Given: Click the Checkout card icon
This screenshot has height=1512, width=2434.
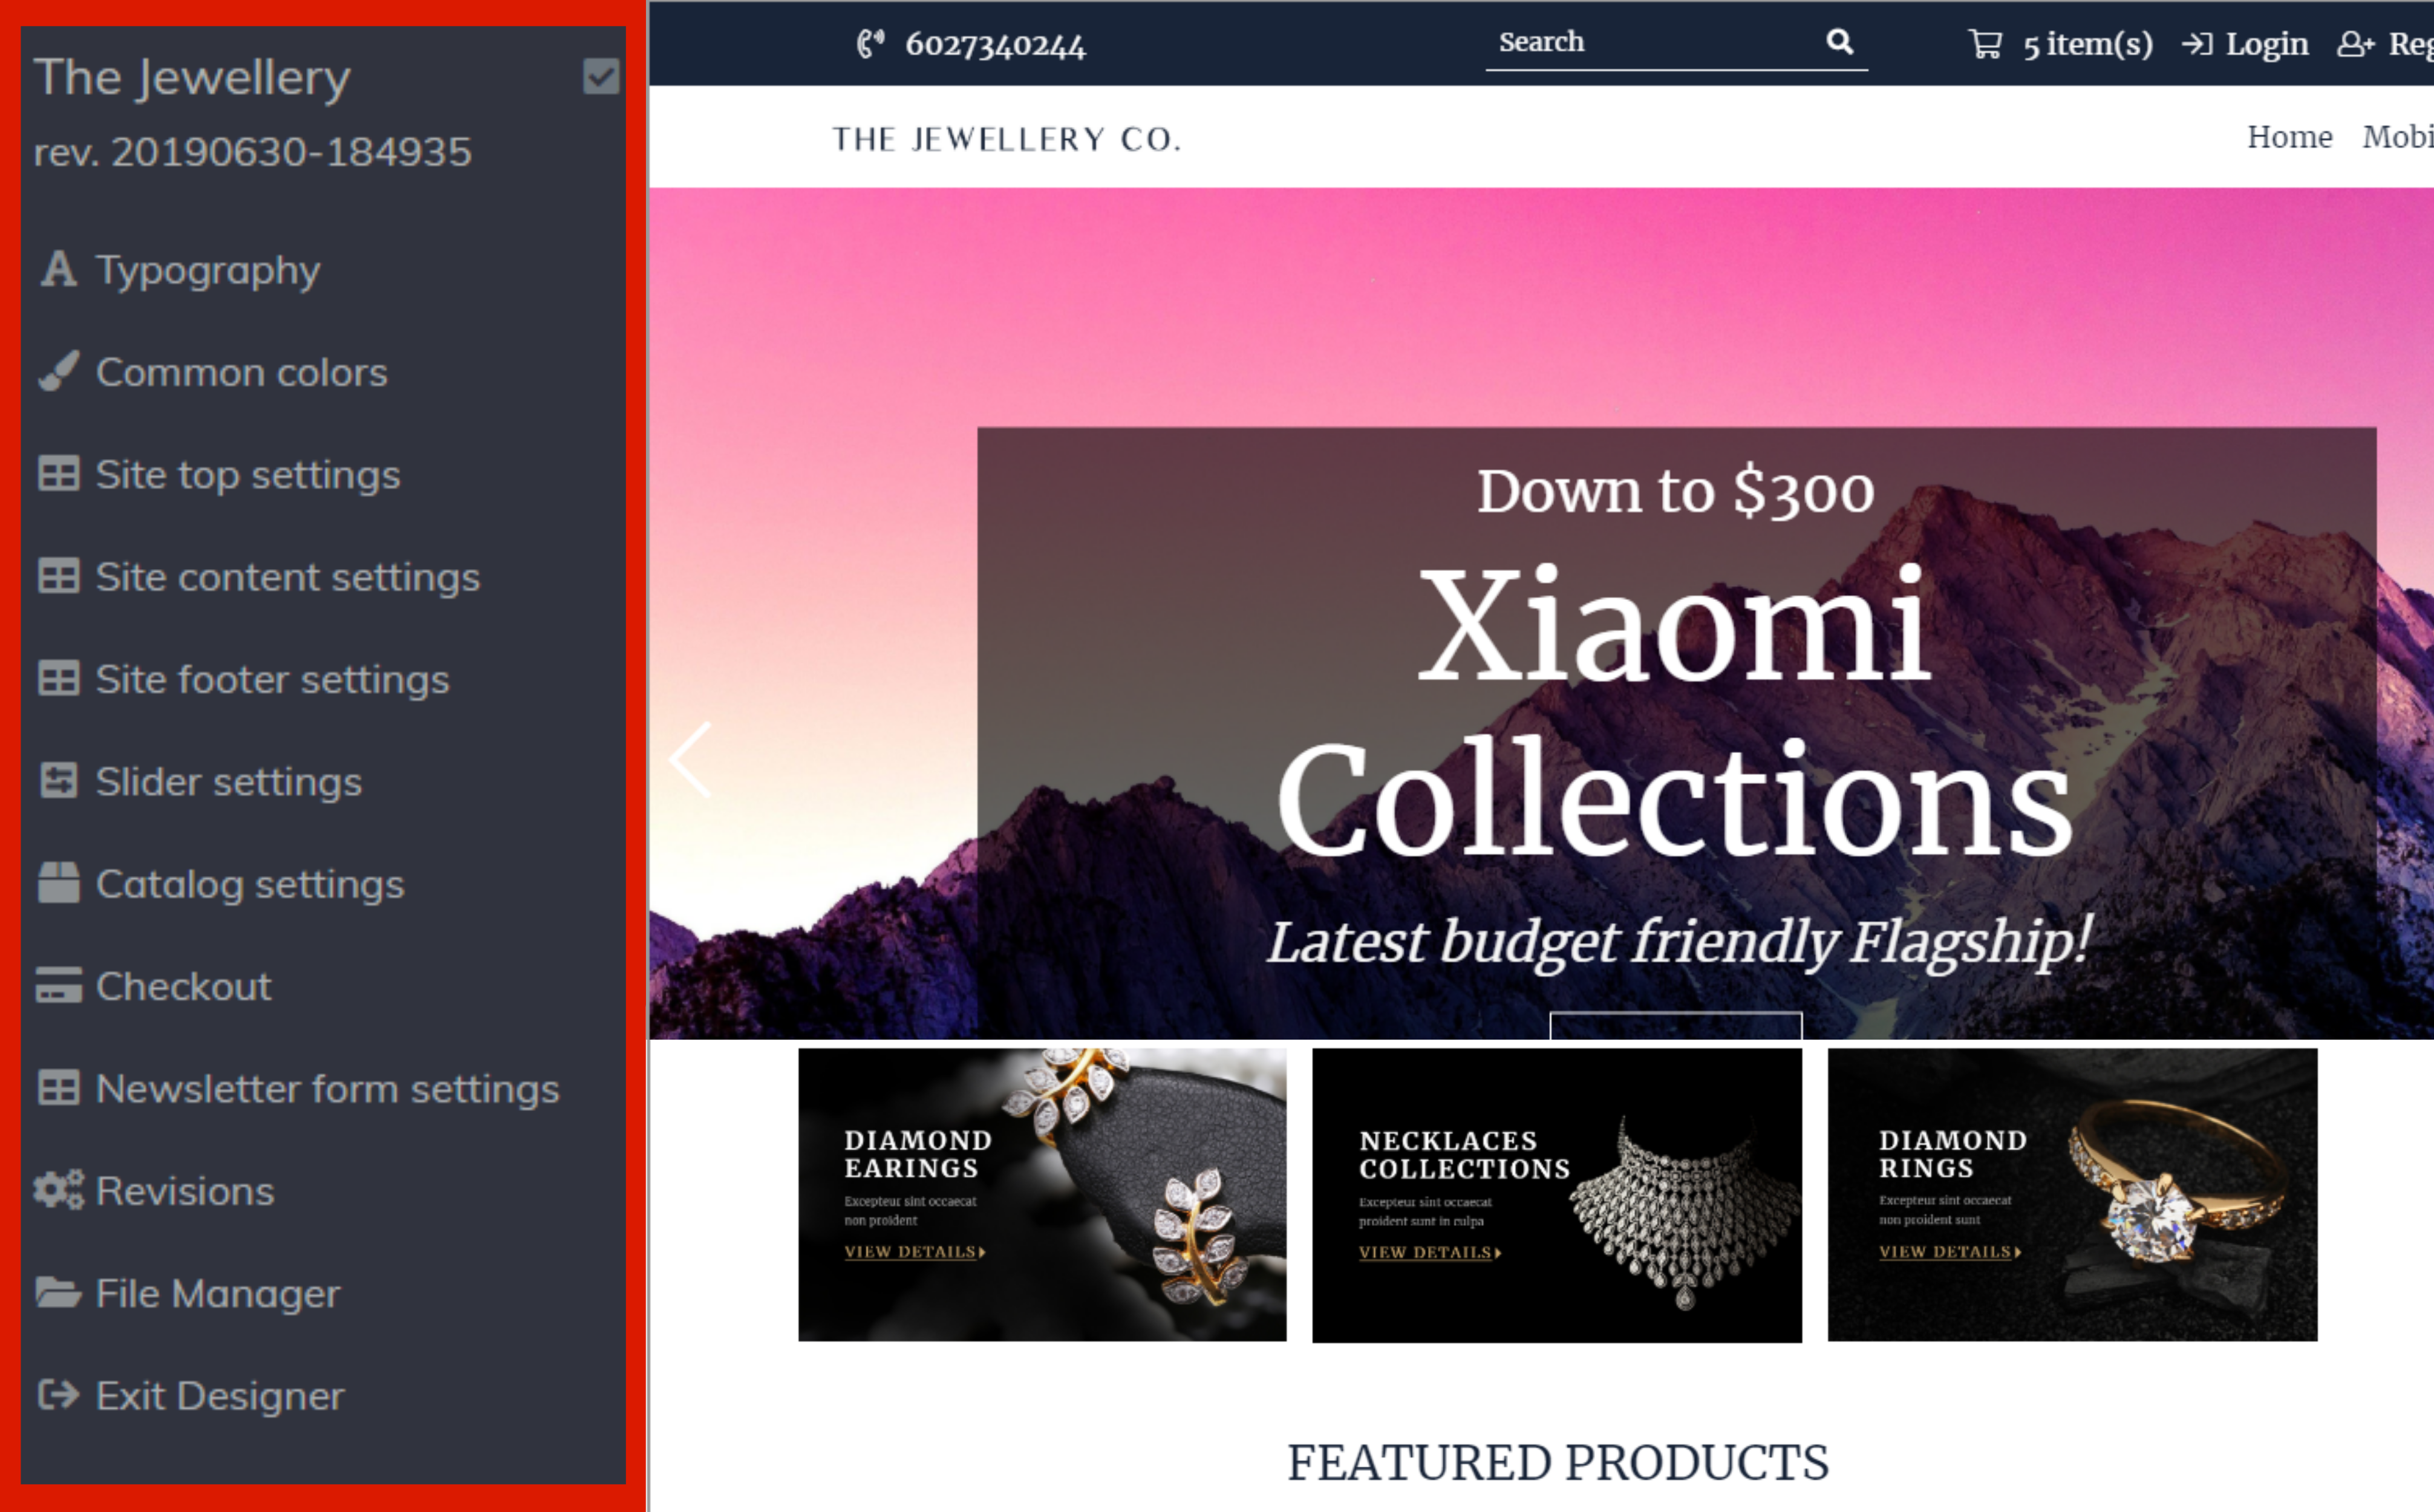Looking at the screenshot, I should click(x=58, y=985).
